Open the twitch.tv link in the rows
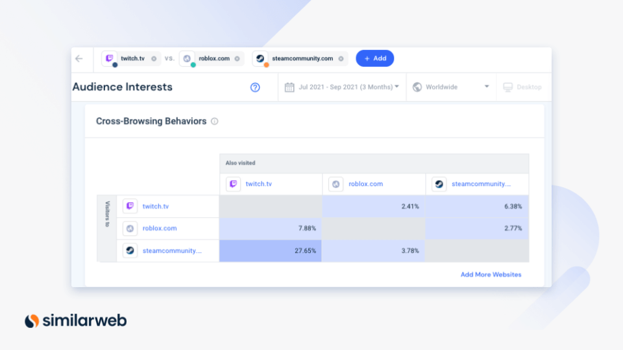 click(x=155, y=206)
